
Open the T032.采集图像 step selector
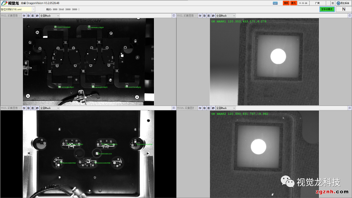tap(187, 16)
